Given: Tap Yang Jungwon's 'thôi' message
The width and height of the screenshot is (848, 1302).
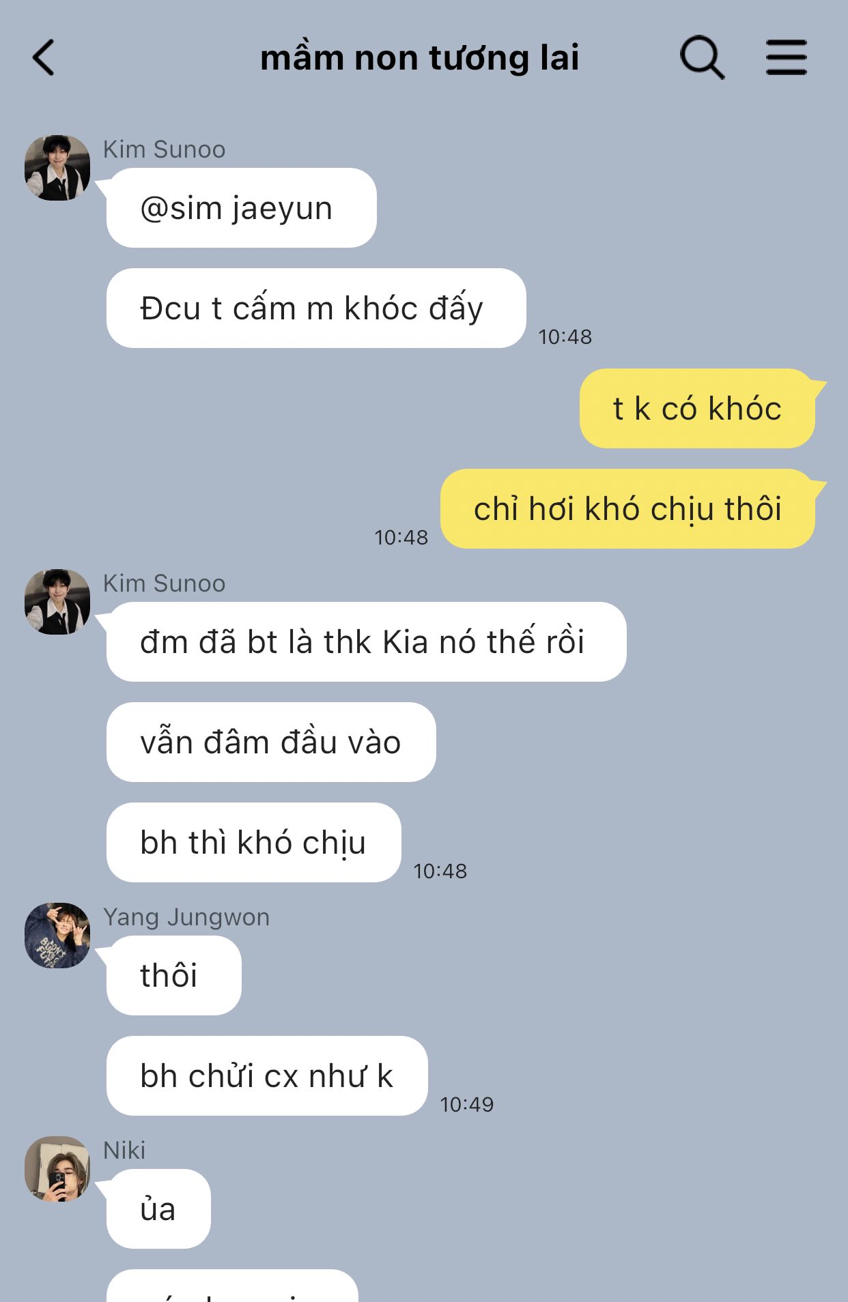Looking at the screenshot, I should pyautogui.click(x=173, y=976).
